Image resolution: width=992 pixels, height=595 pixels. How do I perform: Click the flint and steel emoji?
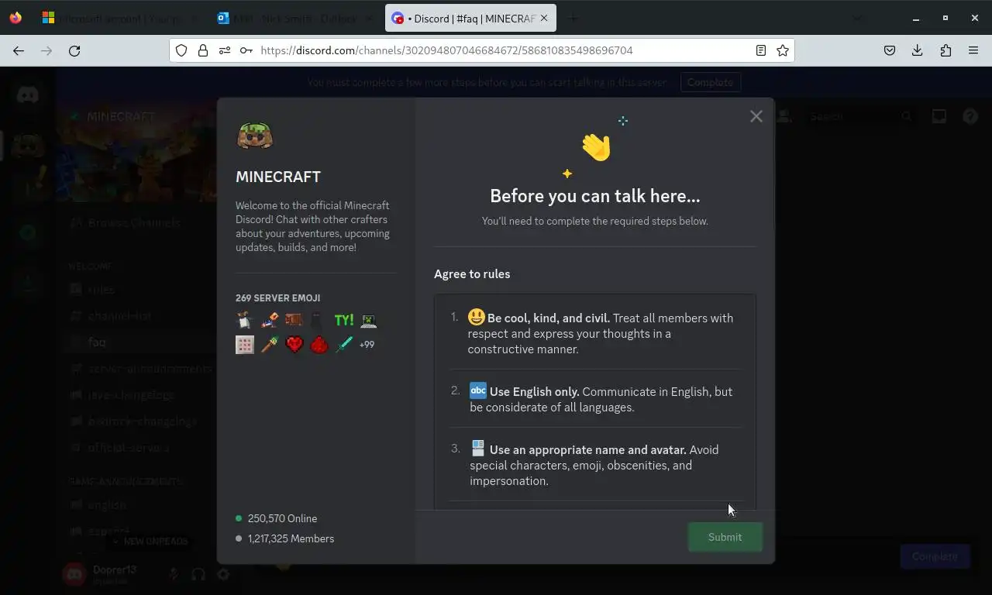tap(270, 320)
